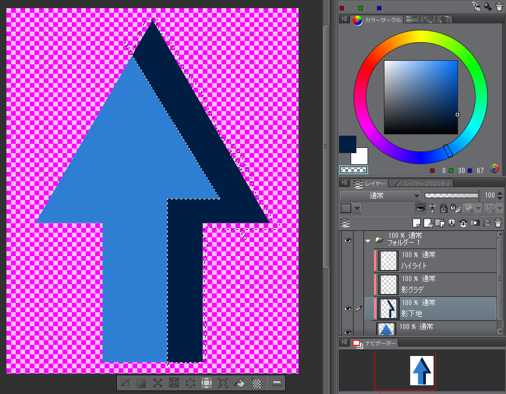Switch to intermediate color tab
506x394 pixels.
tap(428, 19)
